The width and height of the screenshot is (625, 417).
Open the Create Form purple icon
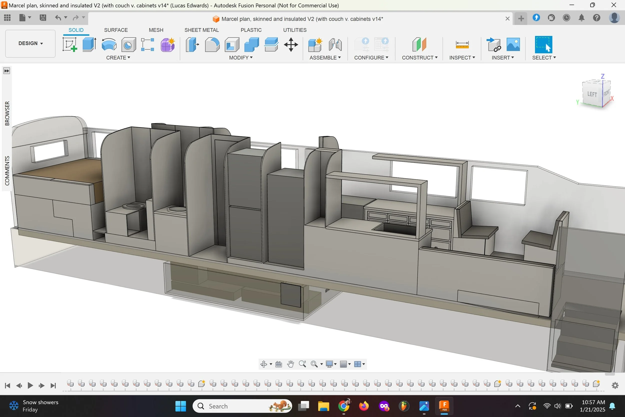point(168,45)
